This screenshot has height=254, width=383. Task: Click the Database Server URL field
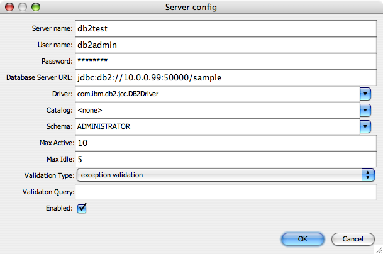point(225,78)
